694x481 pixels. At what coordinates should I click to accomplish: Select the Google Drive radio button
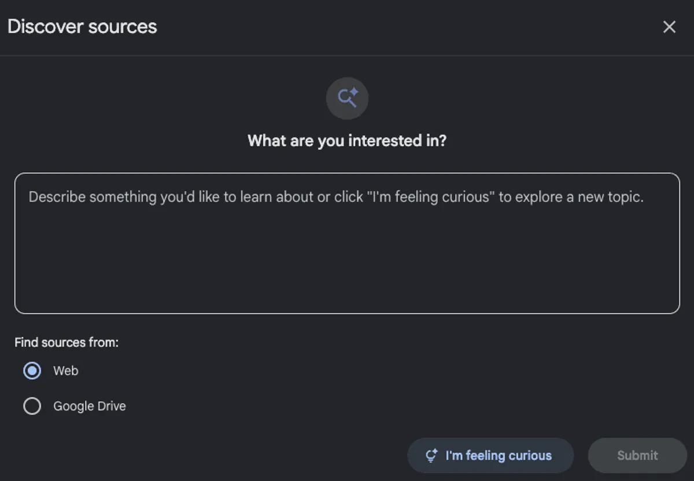(32, 406)
